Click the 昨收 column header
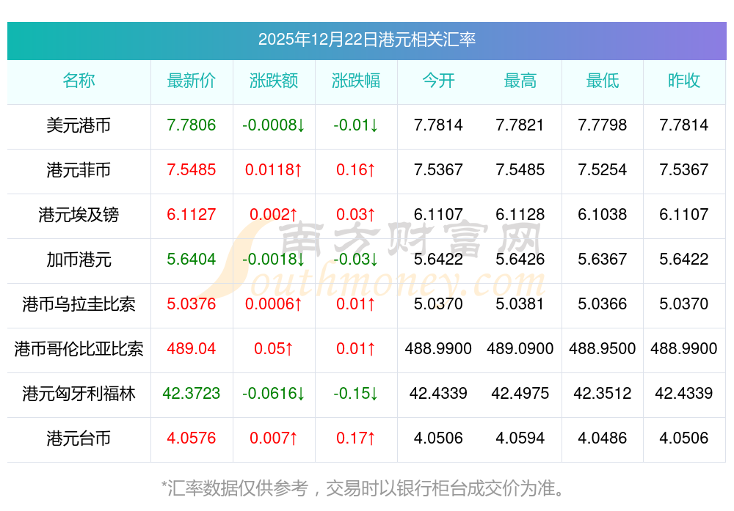The height and width of the screenshot is (511, 734). tap(684, 81)
